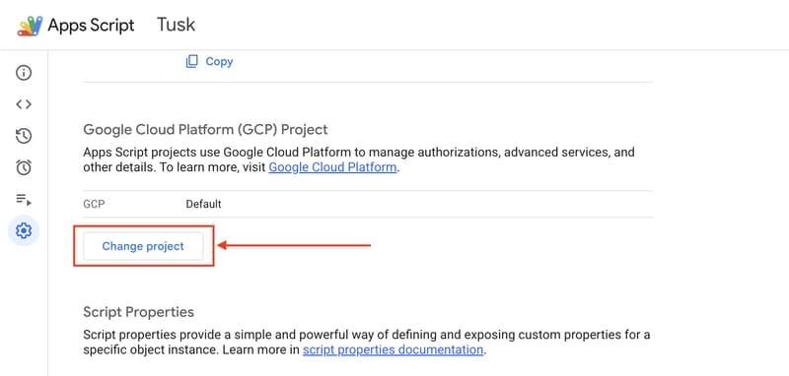The height and width of the screenshot is (376, 789).
Task: Click the Change project button
Action: pyautogui.click(x=143, y=246)
